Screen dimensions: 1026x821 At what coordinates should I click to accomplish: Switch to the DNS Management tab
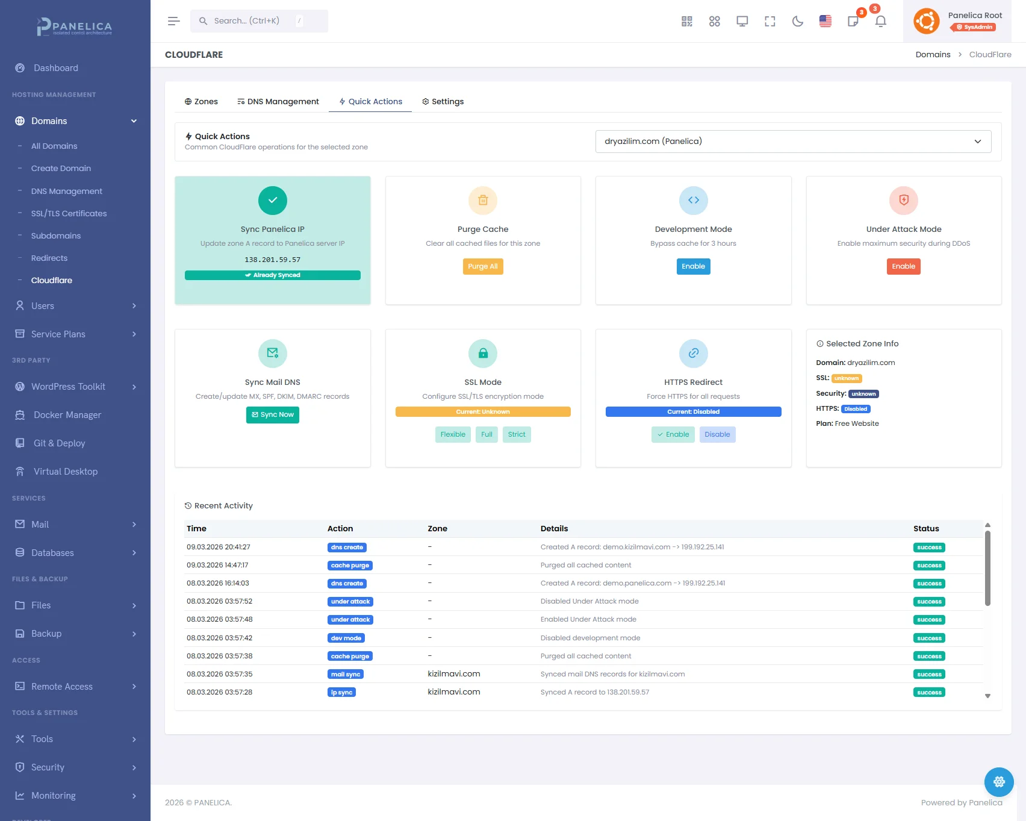[278, 102]
